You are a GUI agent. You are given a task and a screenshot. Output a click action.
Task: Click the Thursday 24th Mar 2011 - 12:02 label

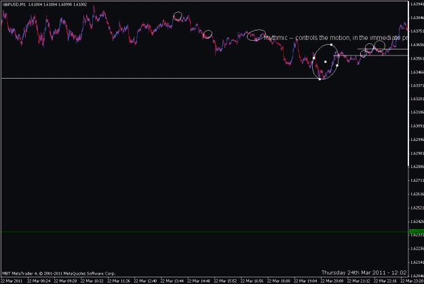click(364, 272)
